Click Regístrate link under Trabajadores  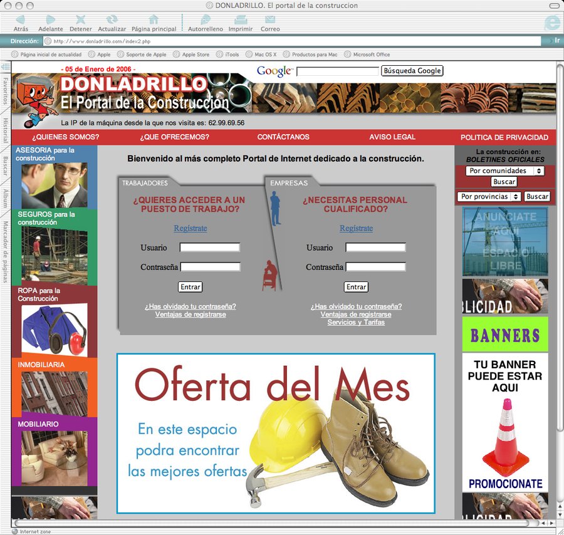(191, 228)
